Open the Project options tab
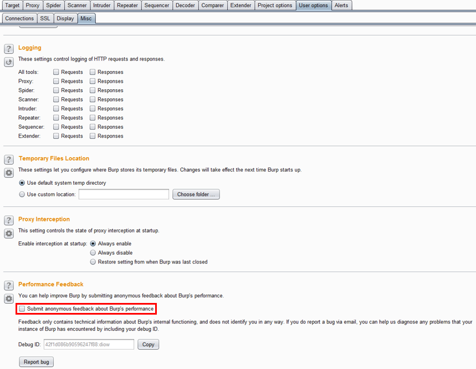Screen dimensions: 476x369 click(275, 6)
